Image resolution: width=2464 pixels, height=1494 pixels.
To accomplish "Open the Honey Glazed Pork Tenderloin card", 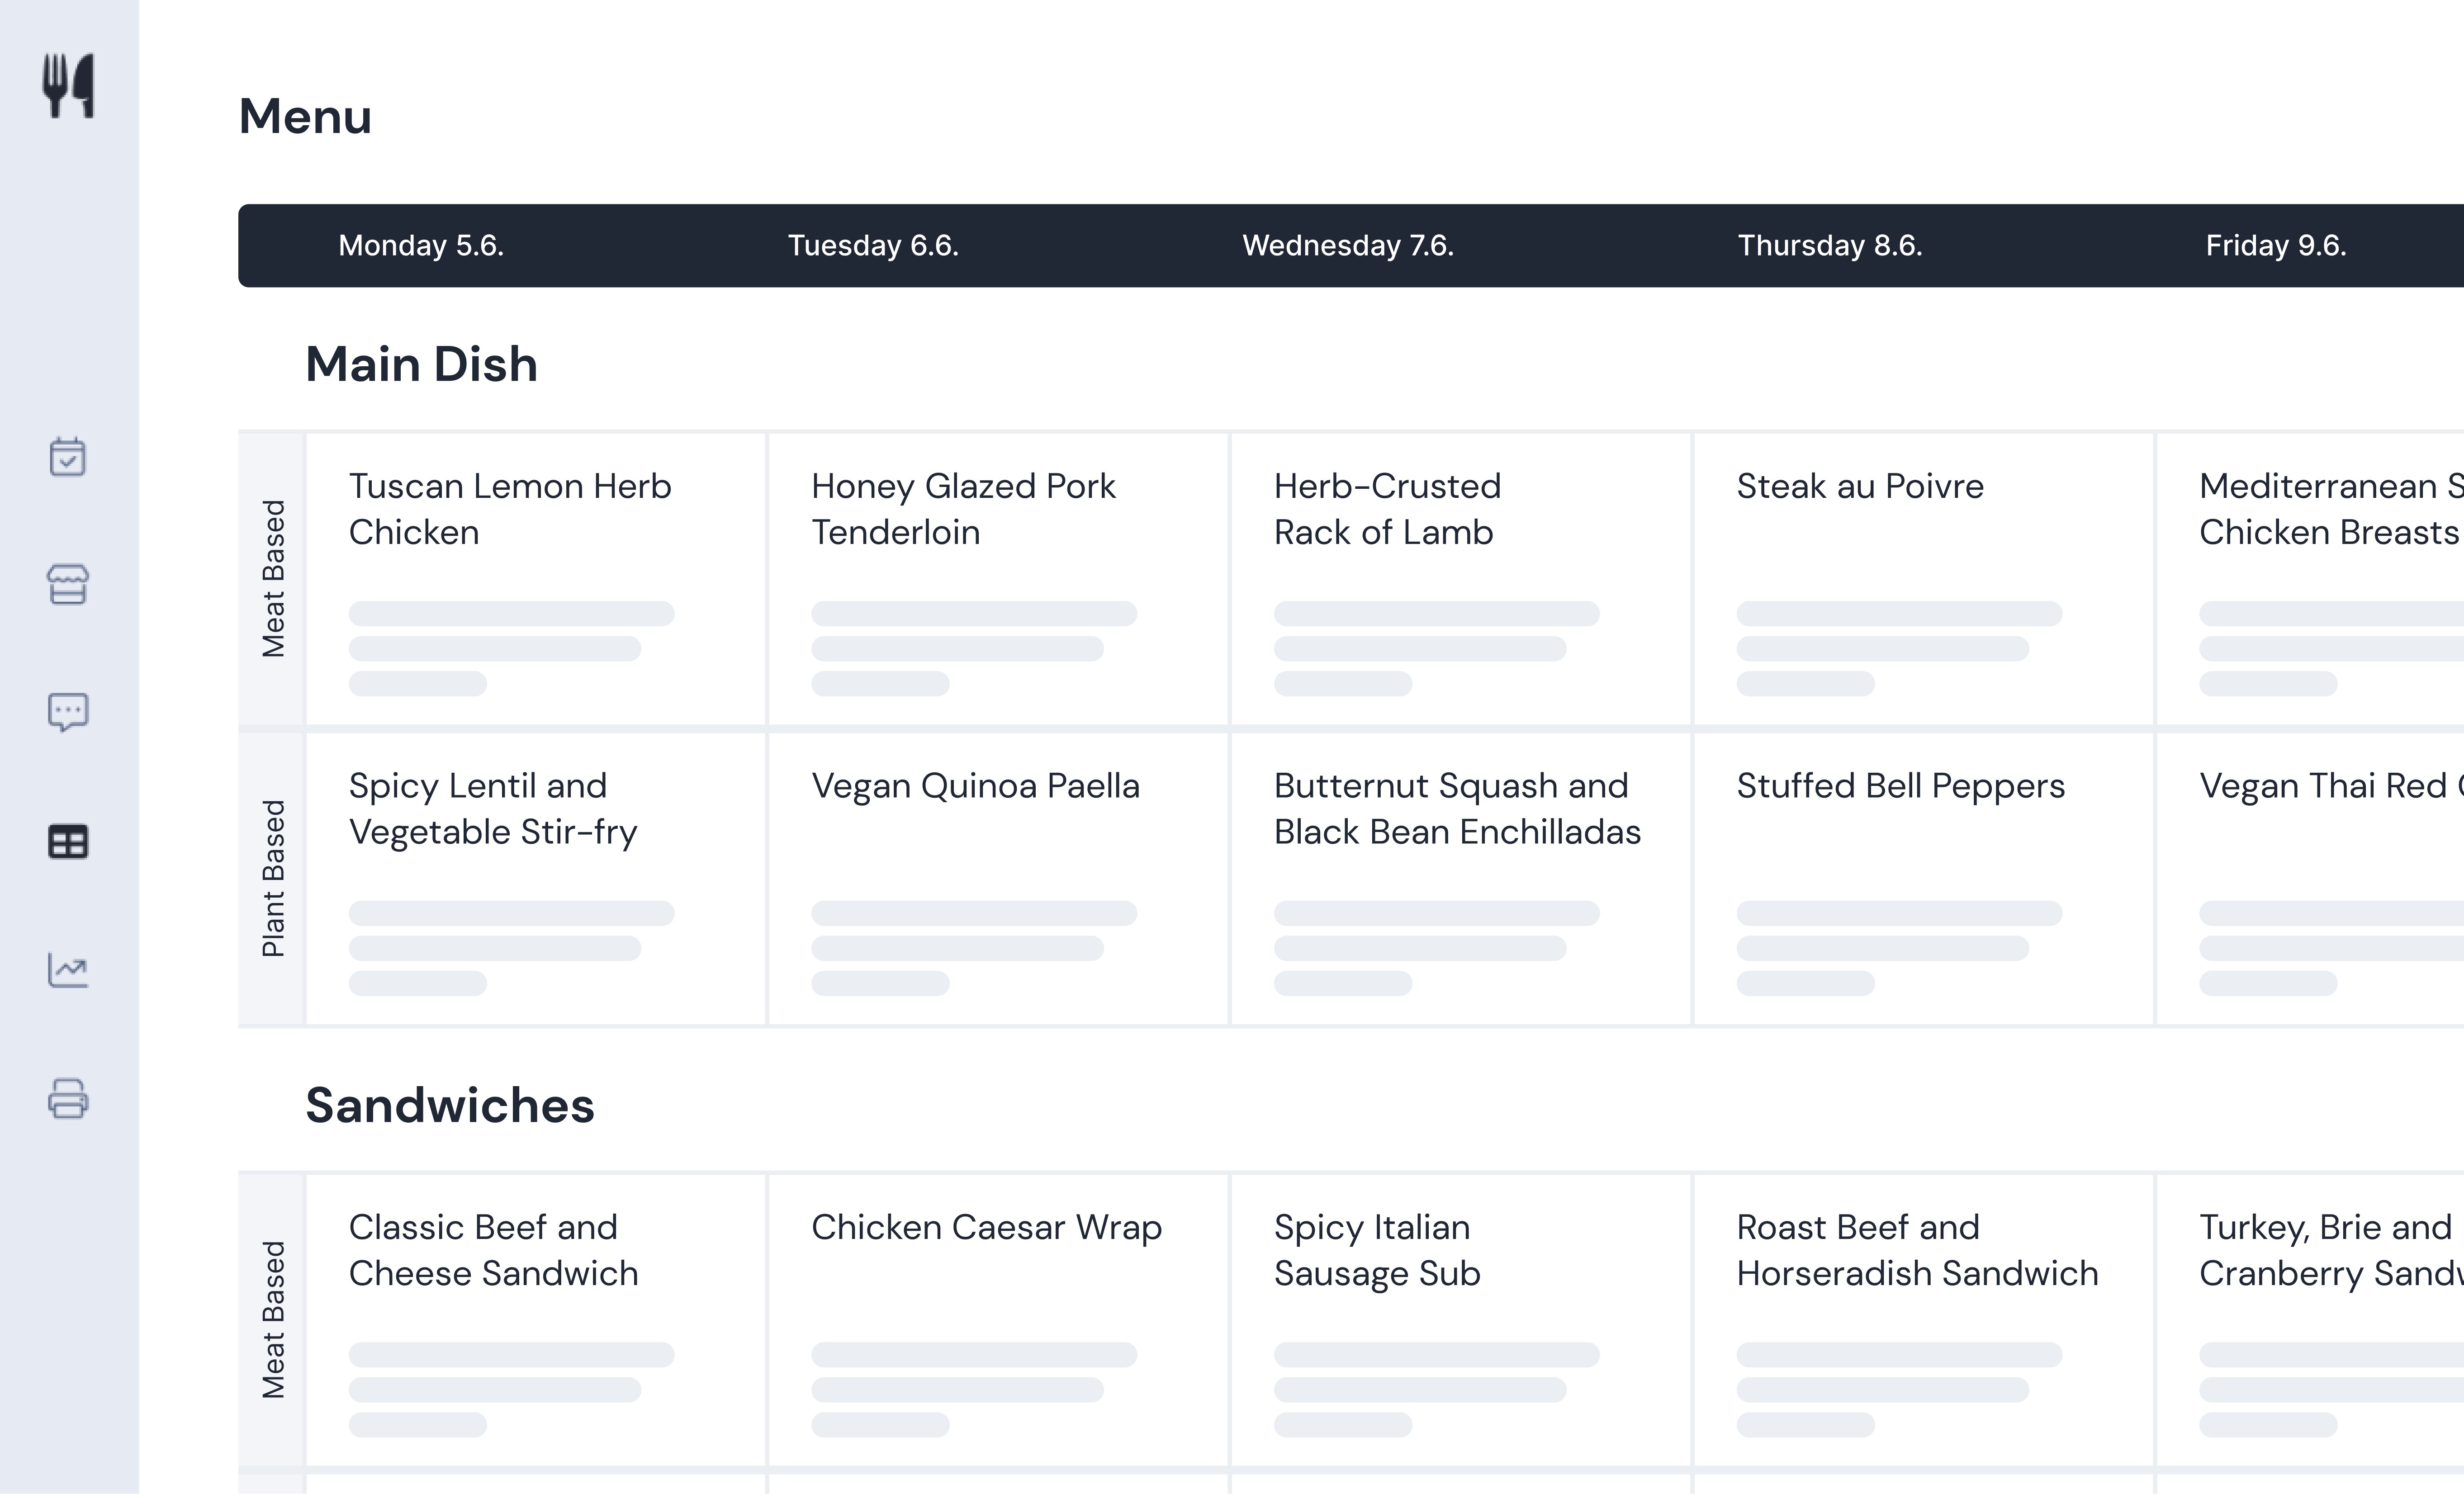I will tap(998, 579).
